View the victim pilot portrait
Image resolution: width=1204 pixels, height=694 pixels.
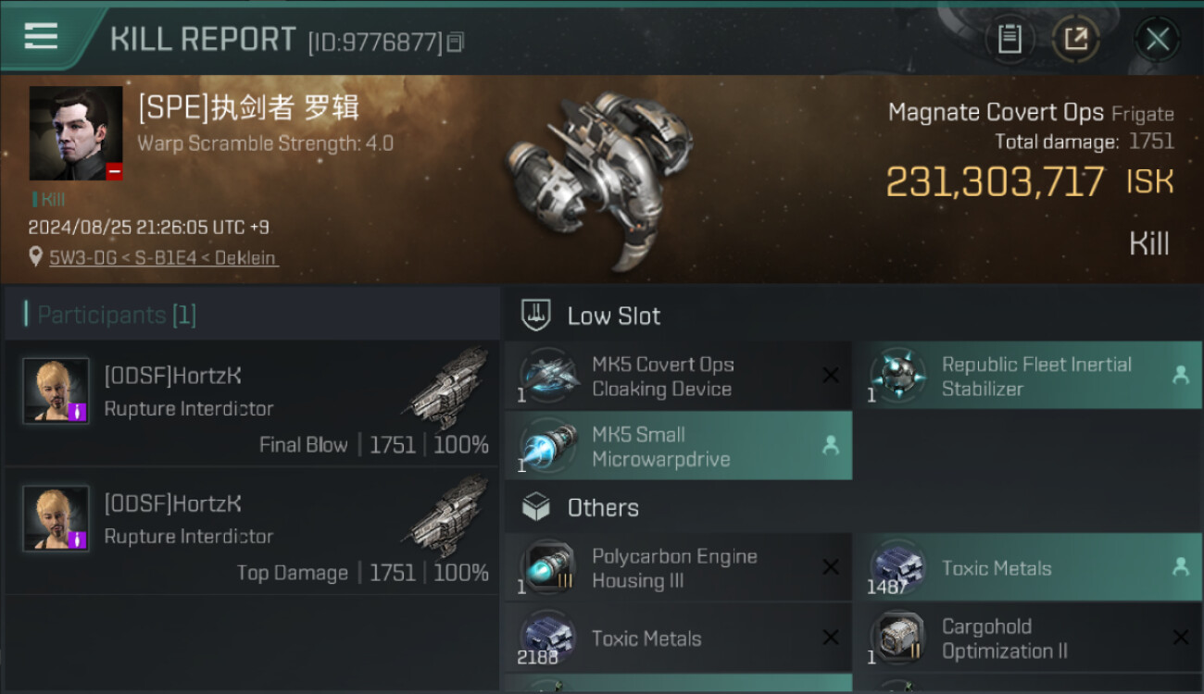point(76,133)
